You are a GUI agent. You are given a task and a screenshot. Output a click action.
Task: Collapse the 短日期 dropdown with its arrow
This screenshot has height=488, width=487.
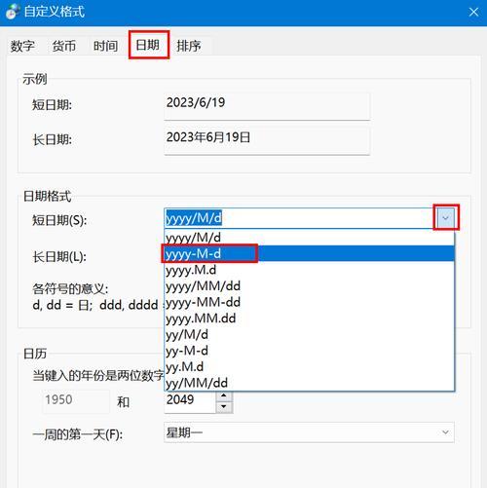(x=446, y=218)
